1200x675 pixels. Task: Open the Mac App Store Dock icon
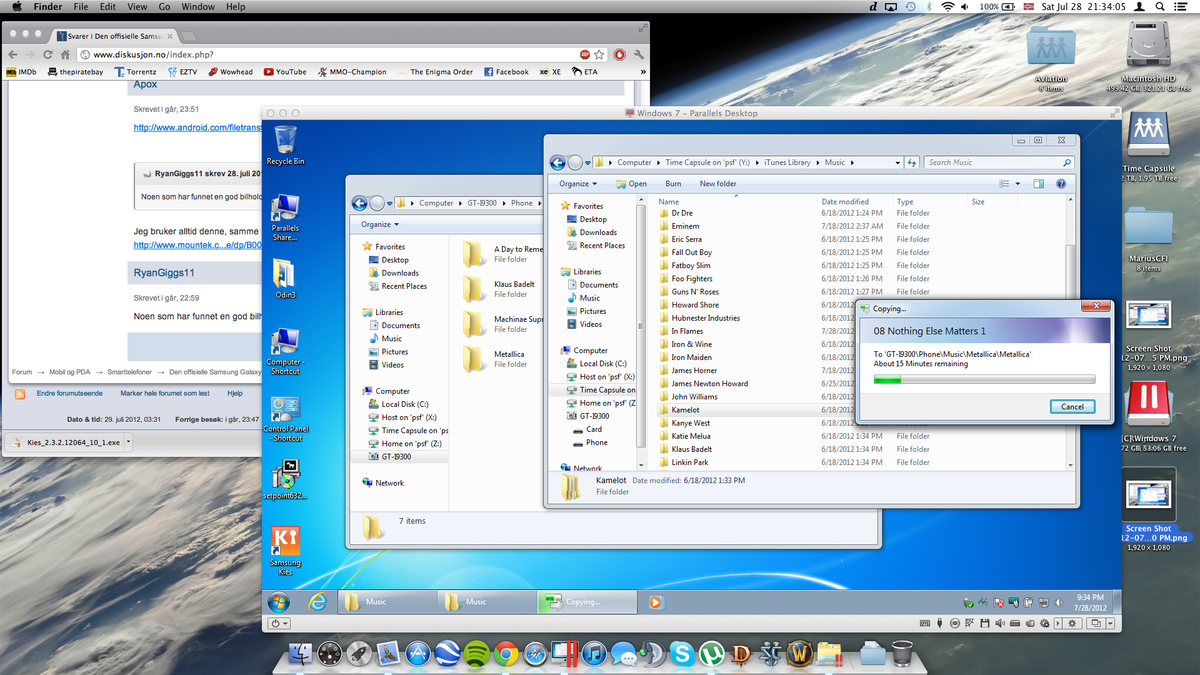tap(418, 654)
